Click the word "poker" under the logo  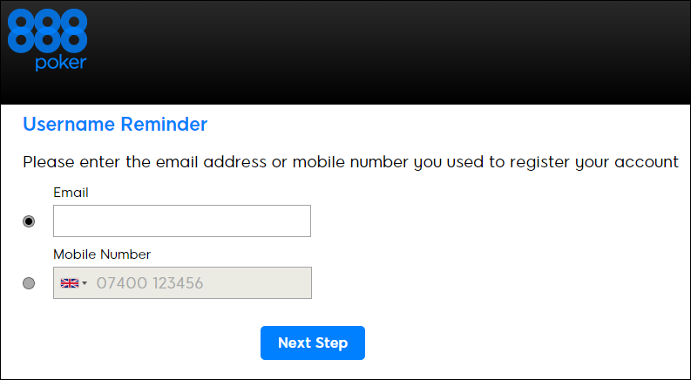[x=60, y=63]
